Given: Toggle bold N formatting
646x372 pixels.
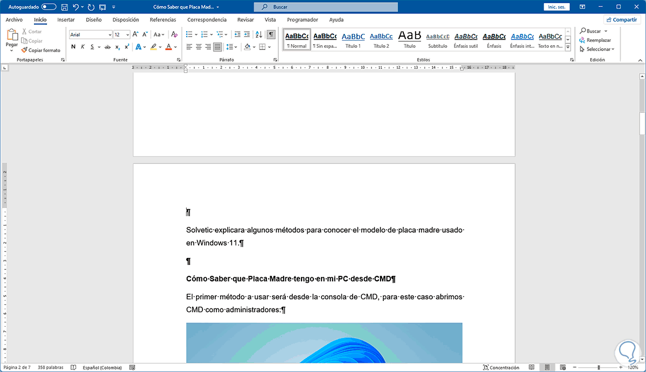Looking at the screenshot, I should coord(73,47).
